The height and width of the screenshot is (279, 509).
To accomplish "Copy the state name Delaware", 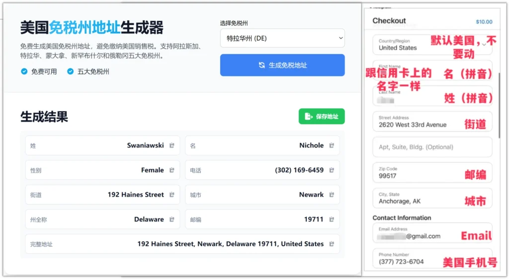I will tap(172, 219).
